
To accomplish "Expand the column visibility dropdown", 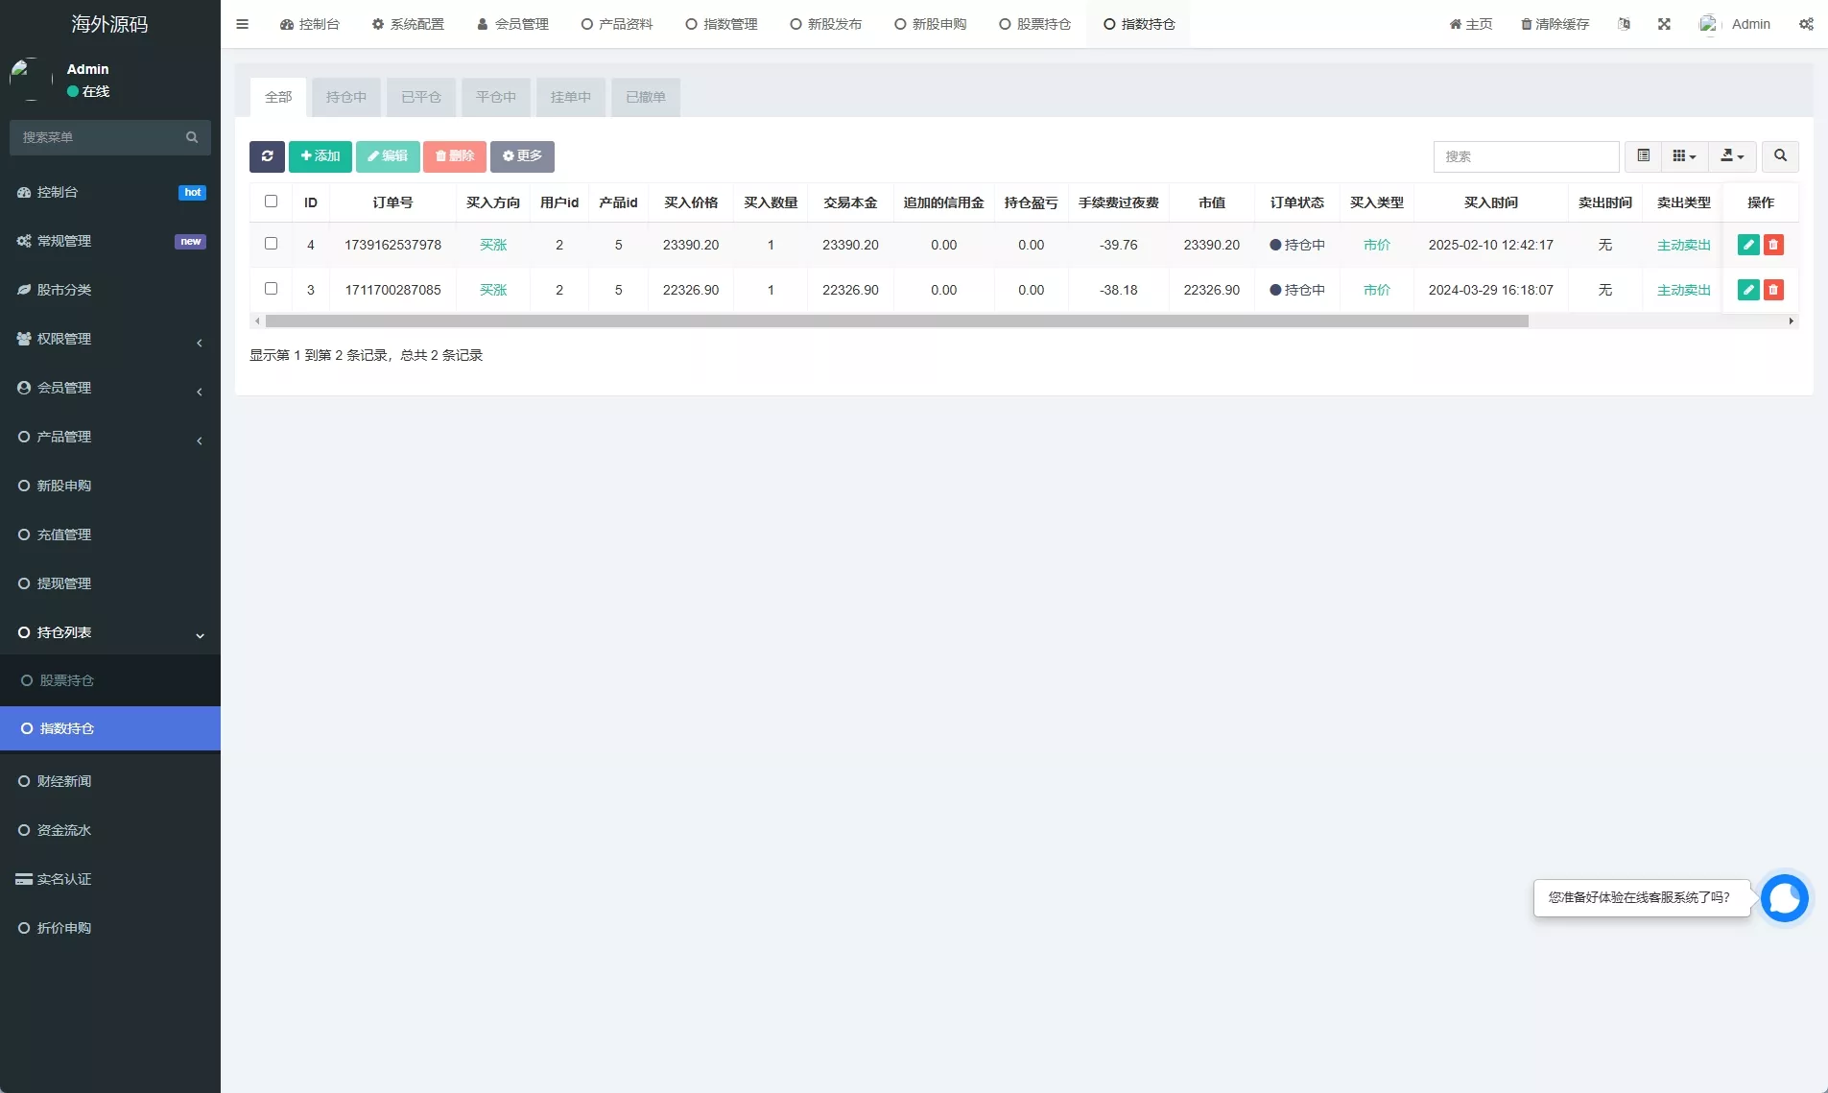I will click(1685, 155).
